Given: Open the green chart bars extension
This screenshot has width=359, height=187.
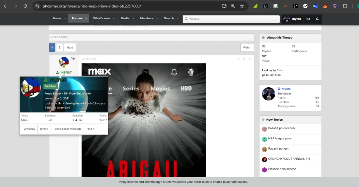Looking at the screenshot, I should coord(256,6).
